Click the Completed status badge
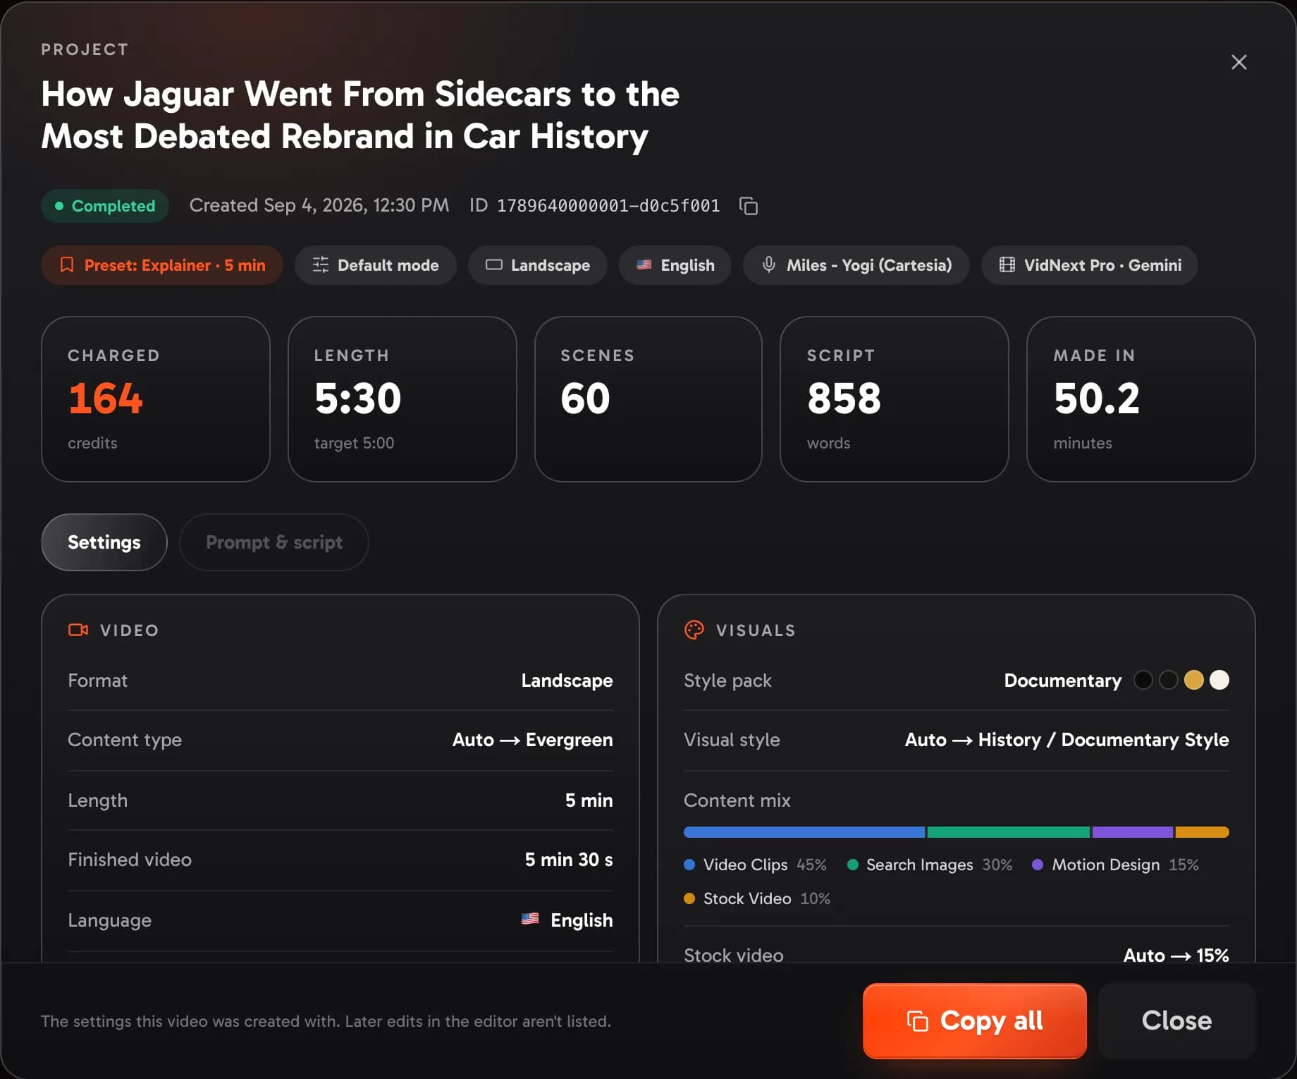The image size is (1297, 1079). click(105, 206)
